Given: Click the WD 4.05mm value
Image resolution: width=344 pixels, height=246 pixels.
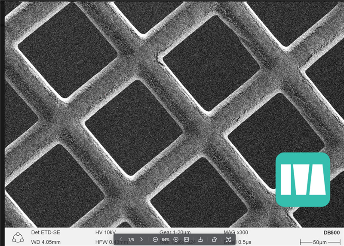Looking at the screenshot, I should (x=46, y=242).
